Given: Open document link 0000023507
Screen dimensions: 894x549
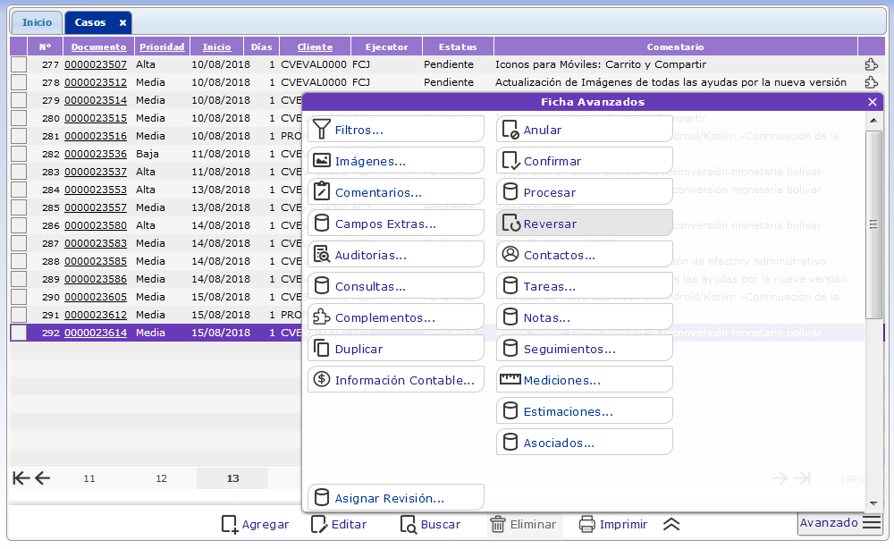Looking at the screenshot, I should click(x=96, y=64).
